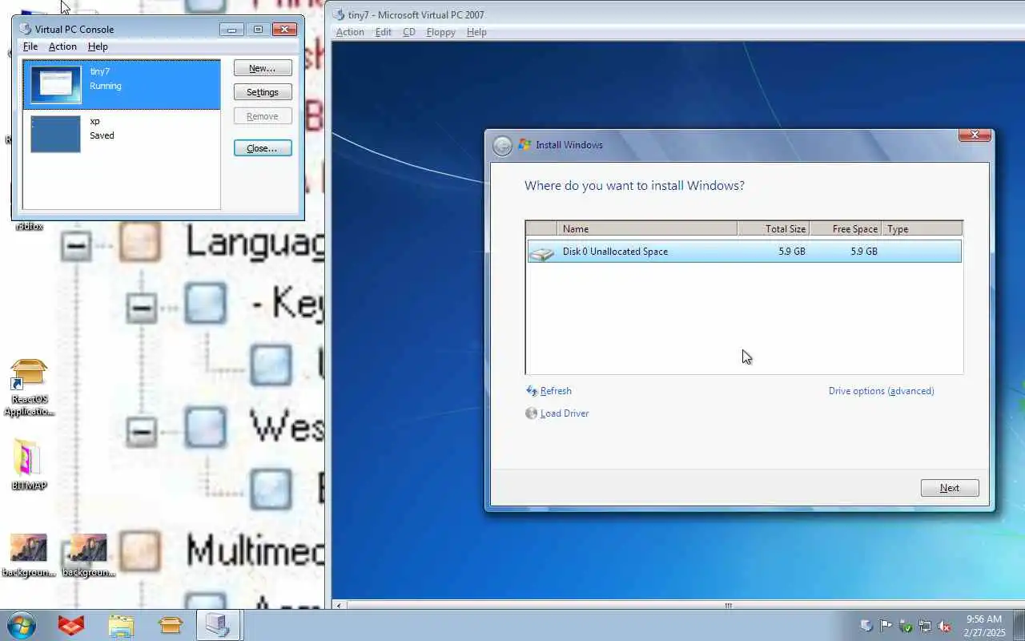1025x641 pixels.
Task: Open Action menu in Virtual PC Console
Action: click(x=62, y=46)
